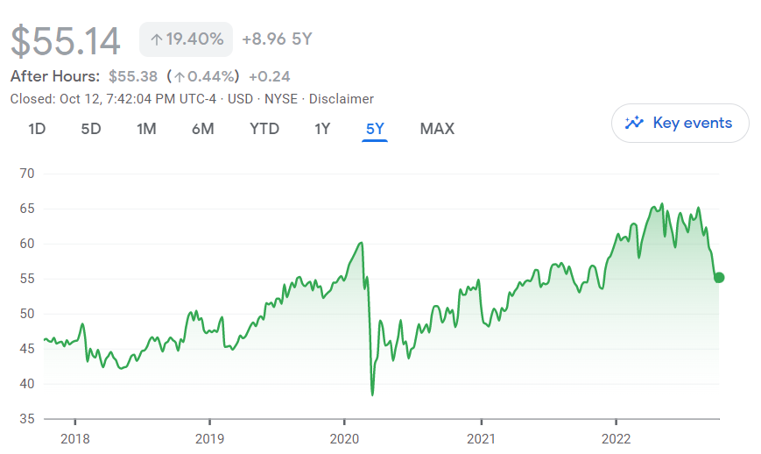Screen dimensions: 761x454
Task: Click the up arrow in the 19.40% badge
Action: [x=157, y=39]
